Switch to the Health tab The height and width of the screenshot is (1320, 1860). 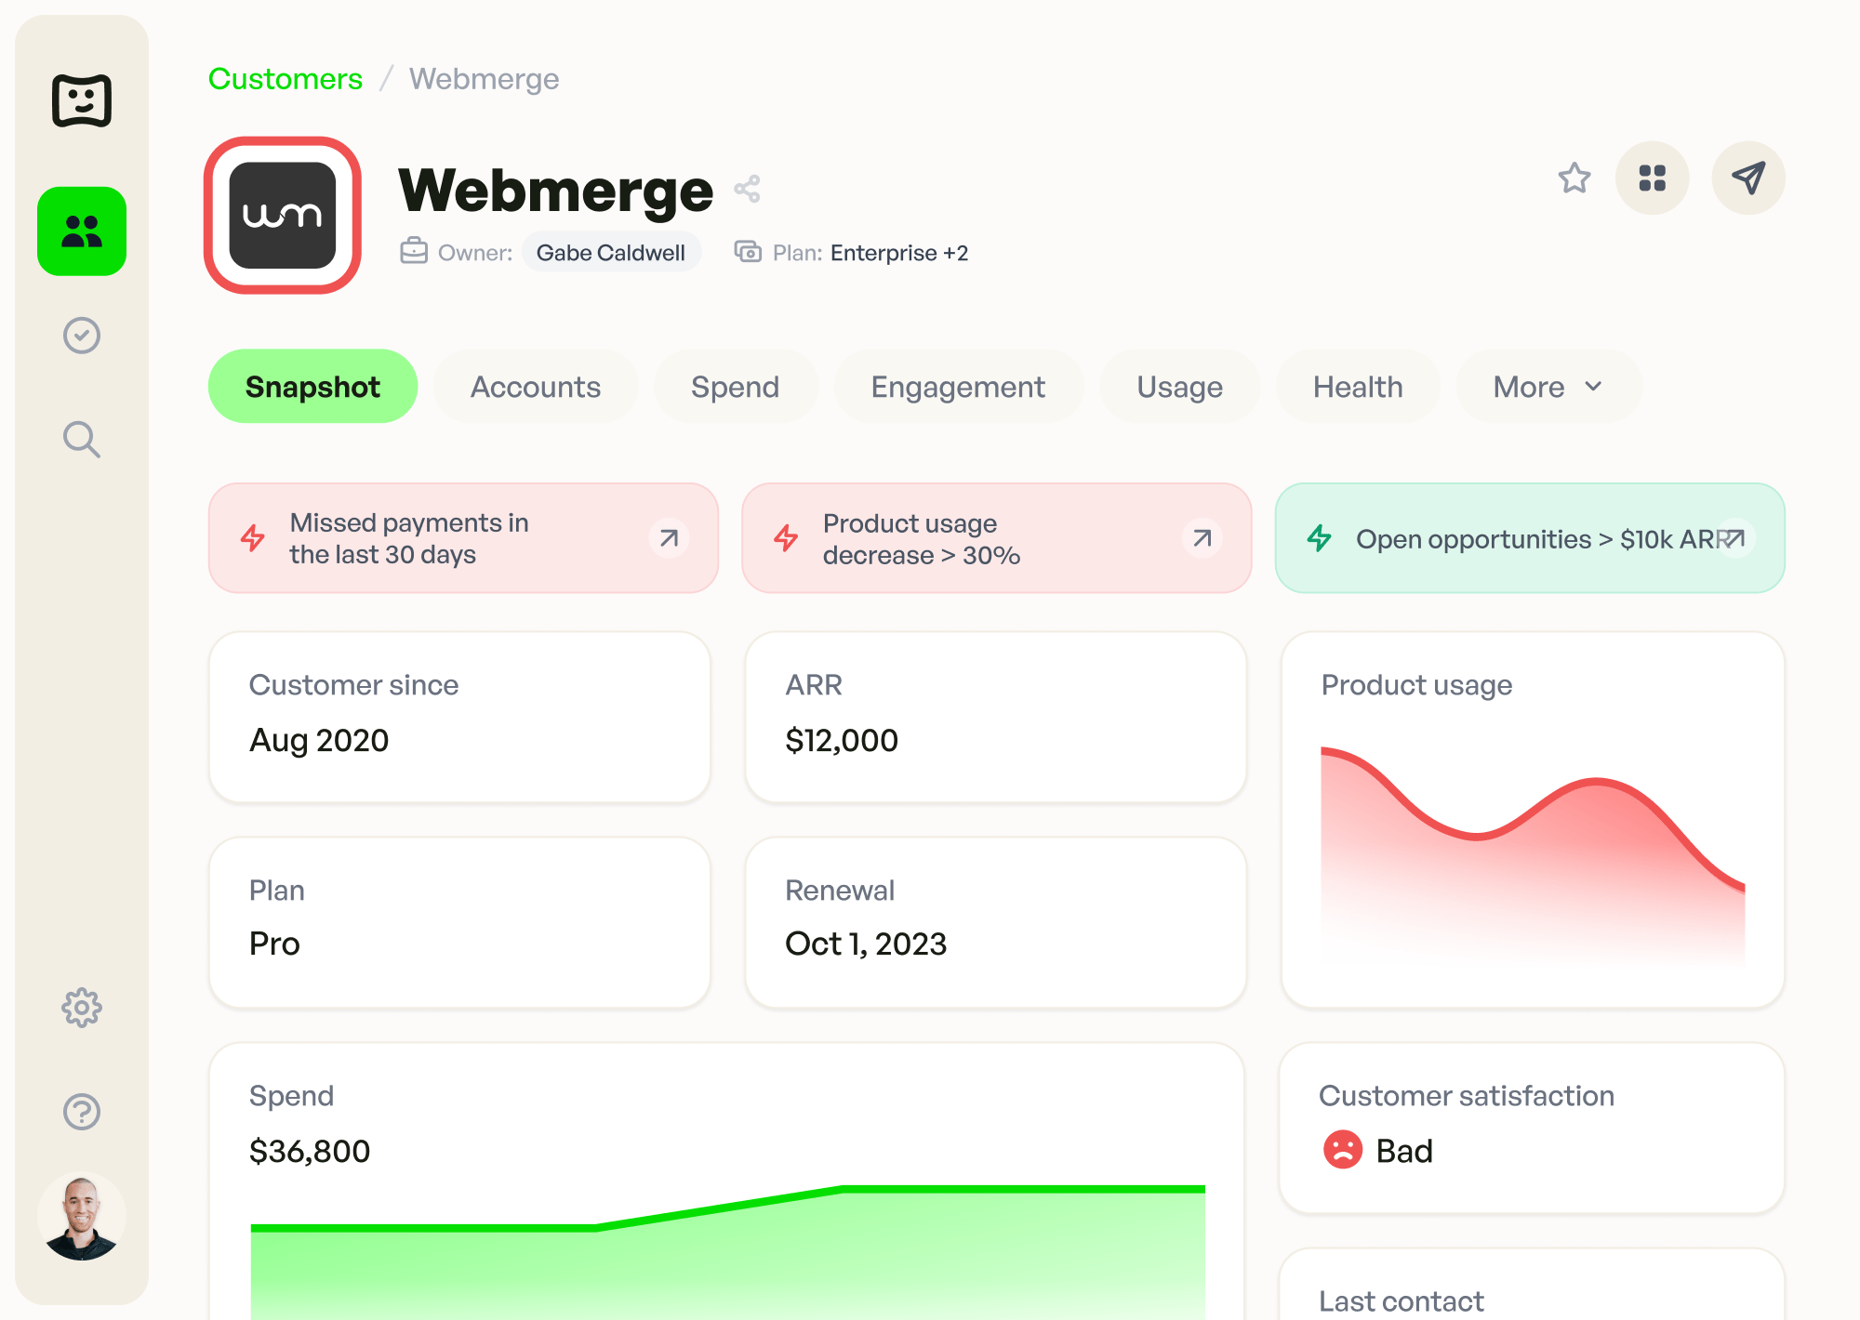1357,386
